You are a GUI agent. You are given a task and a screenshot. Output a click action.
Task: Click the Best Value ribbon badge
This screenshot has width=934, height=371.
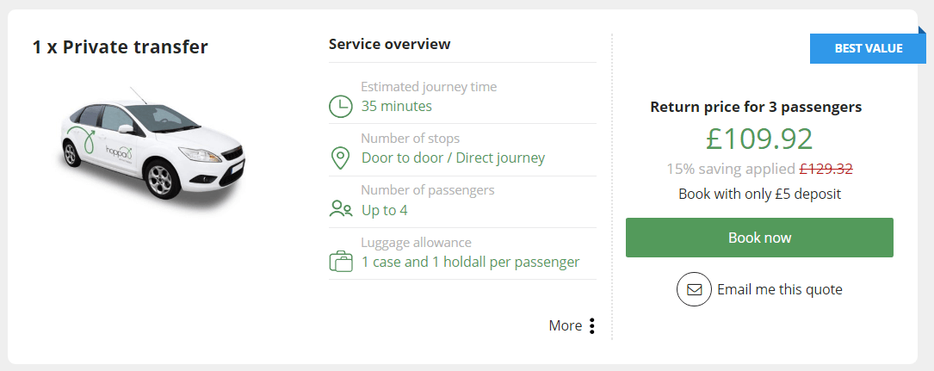coord(868,48)
